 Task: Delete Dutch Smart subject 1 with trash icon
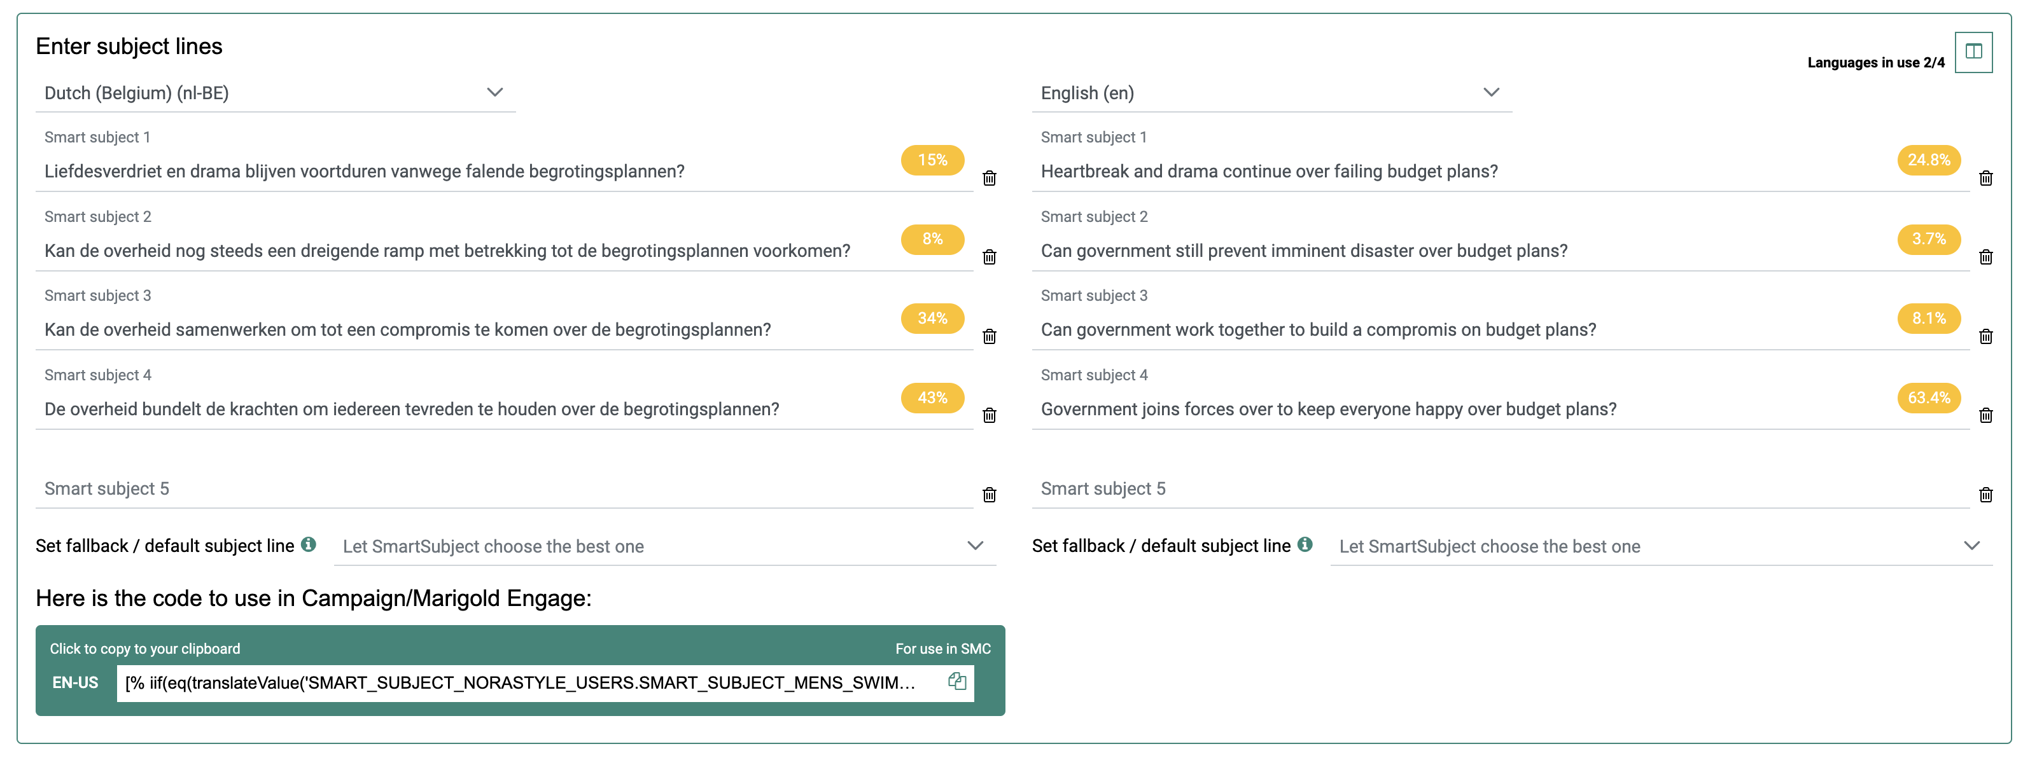coord(989,178)
